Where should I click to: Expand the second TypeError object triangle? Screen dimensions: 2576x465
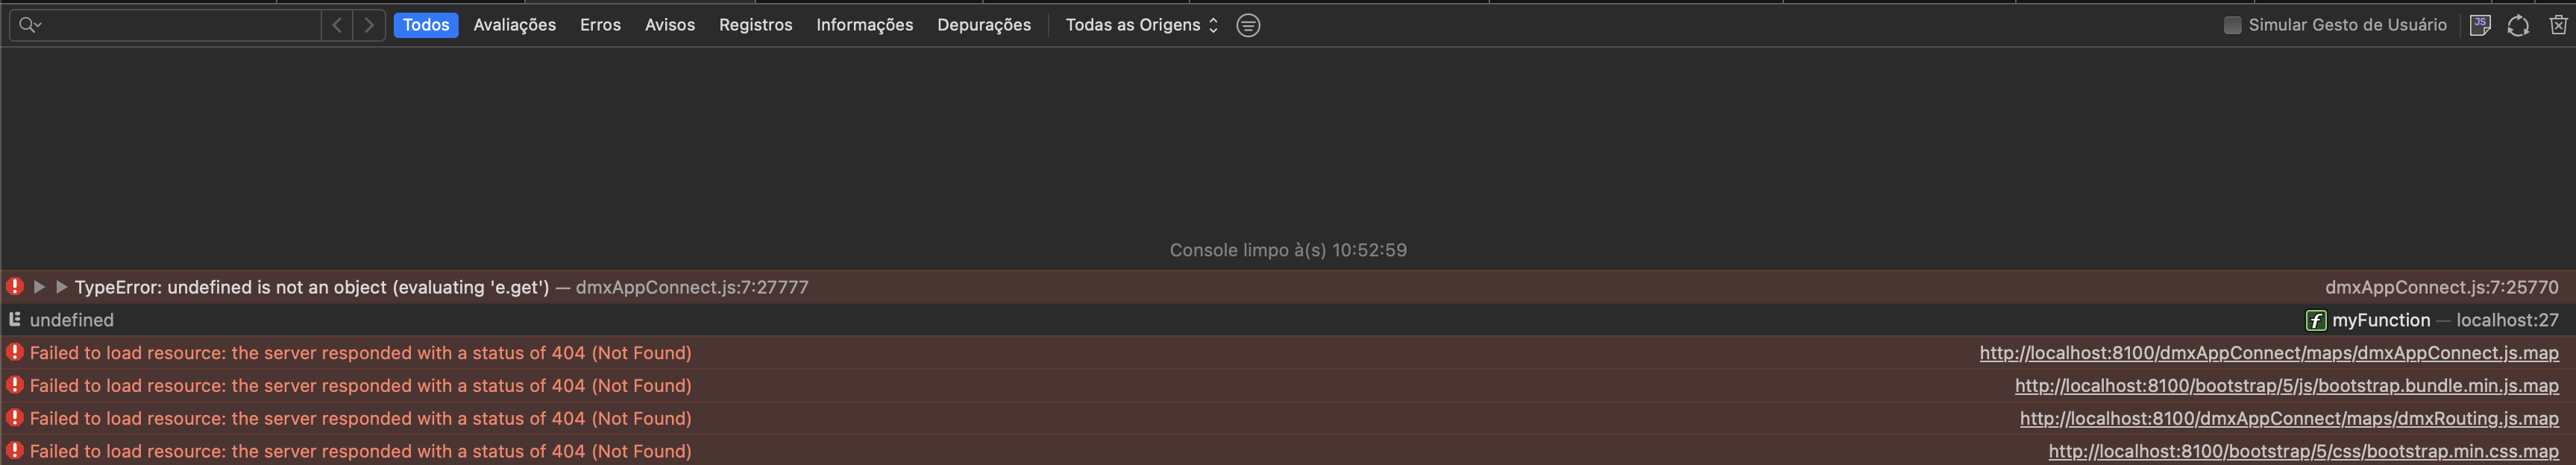[x=61, y=287]
